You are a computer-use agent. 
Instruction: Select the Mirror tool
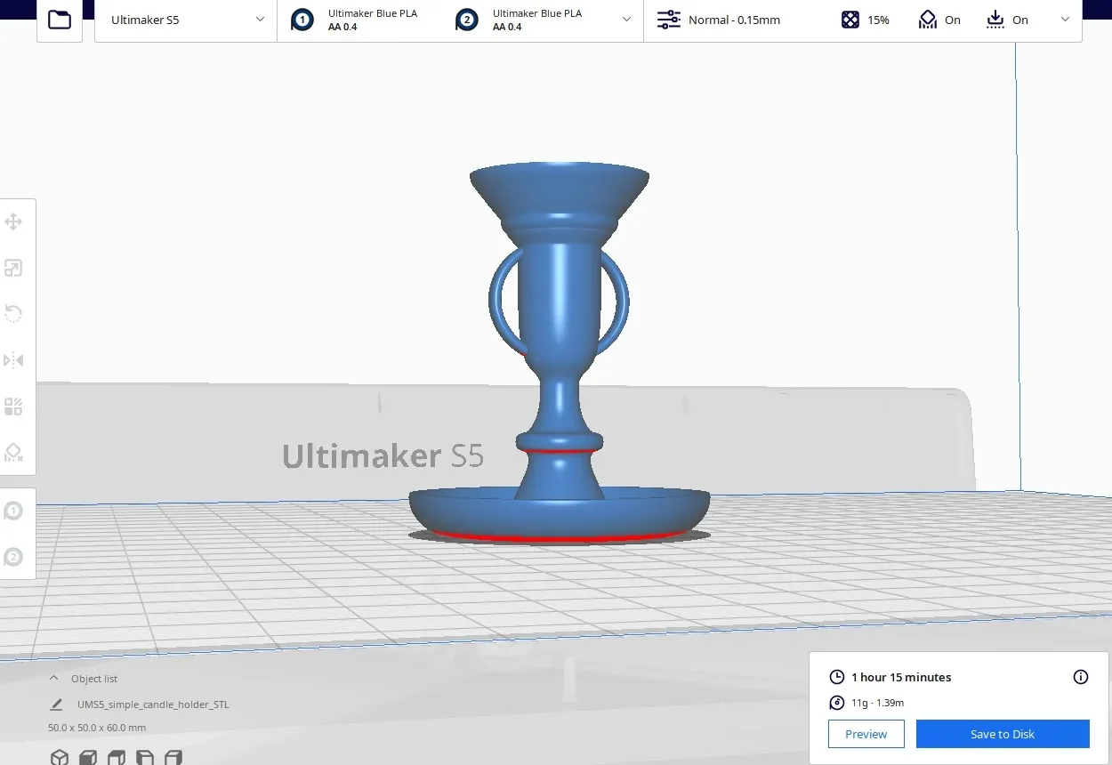click(13, 360)
